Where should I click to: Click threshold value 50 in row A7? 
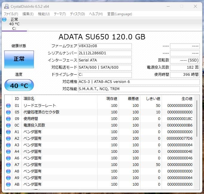[158, 165]
